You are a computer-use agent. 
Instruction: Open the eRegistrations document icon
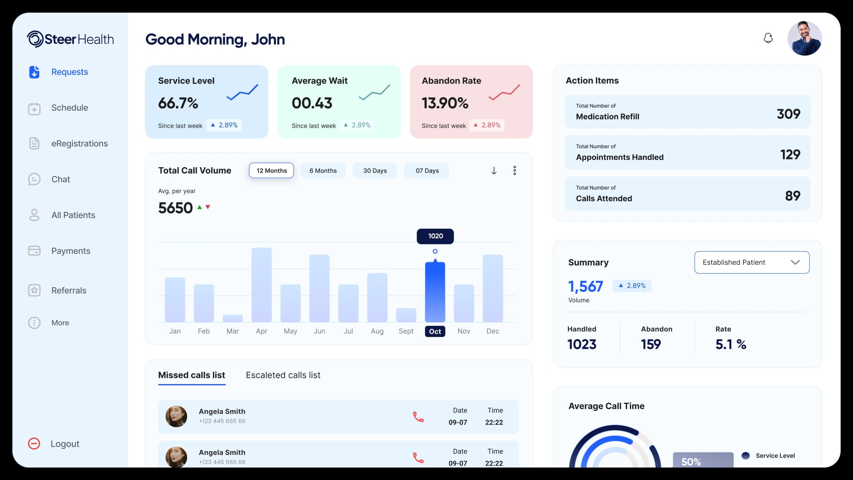click(x=34, y=143)
